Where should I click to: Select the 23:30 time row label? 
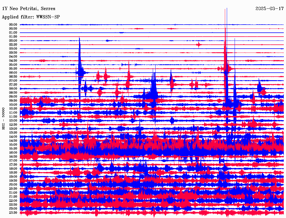tap(13, 213)
